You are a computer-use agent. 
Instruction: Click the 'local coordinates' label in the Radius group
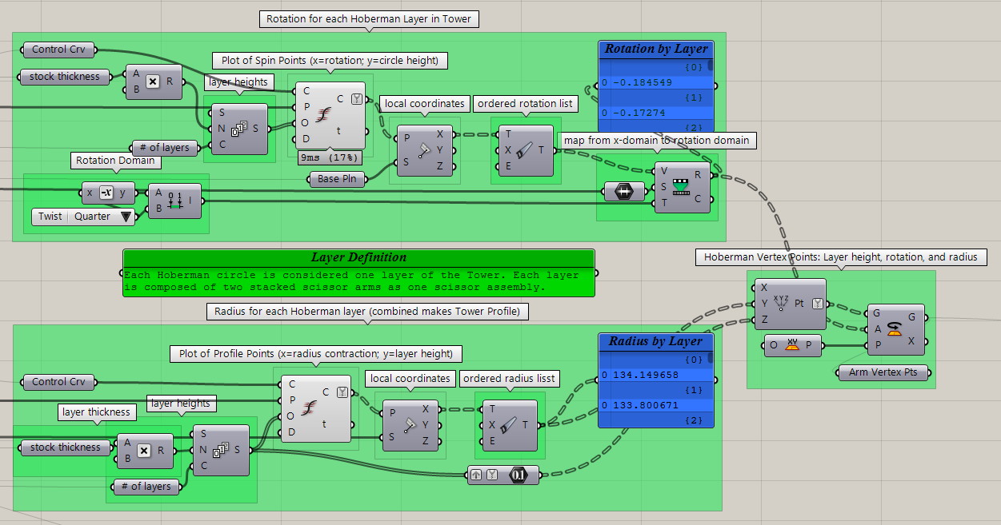410,379
